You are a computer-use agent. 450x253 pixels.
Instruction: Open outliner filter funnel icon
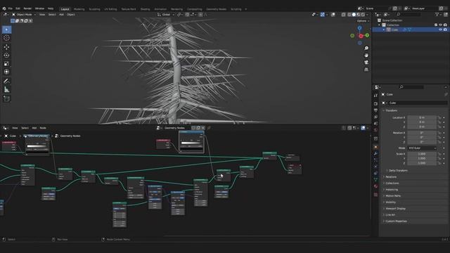[437, 14]
